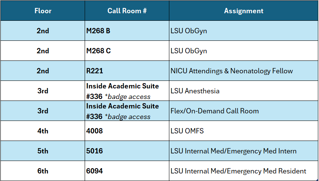Click the Flex/On-Demand Call Room cell
Image resolution: width=319 pixels, height=181 pixels.
[x=215, y=111]
